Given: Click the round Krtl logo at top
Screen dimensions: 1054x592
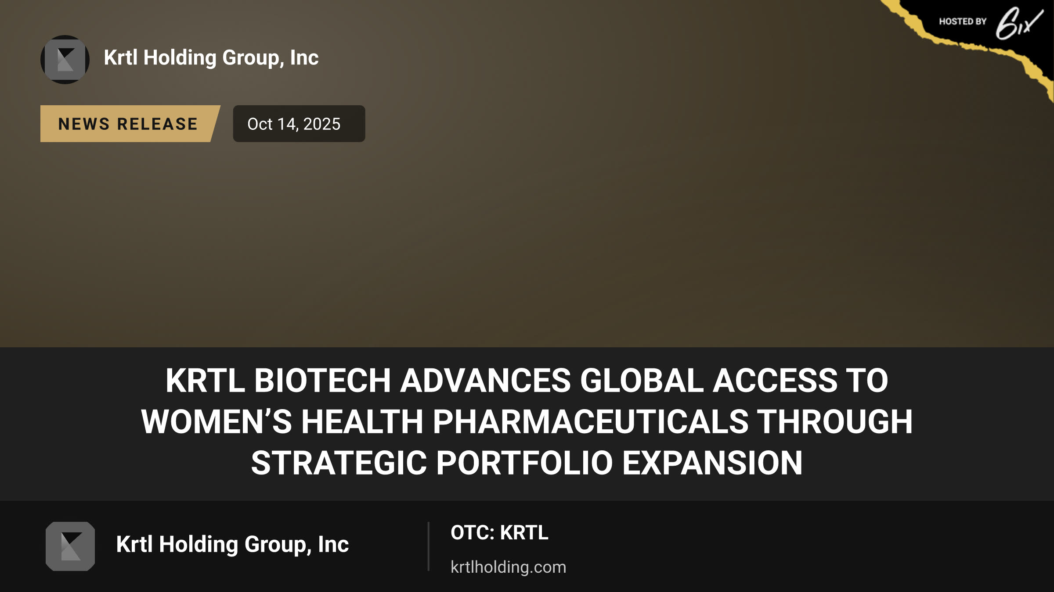Looking at the screenshot, I should [x=65, y=60].
